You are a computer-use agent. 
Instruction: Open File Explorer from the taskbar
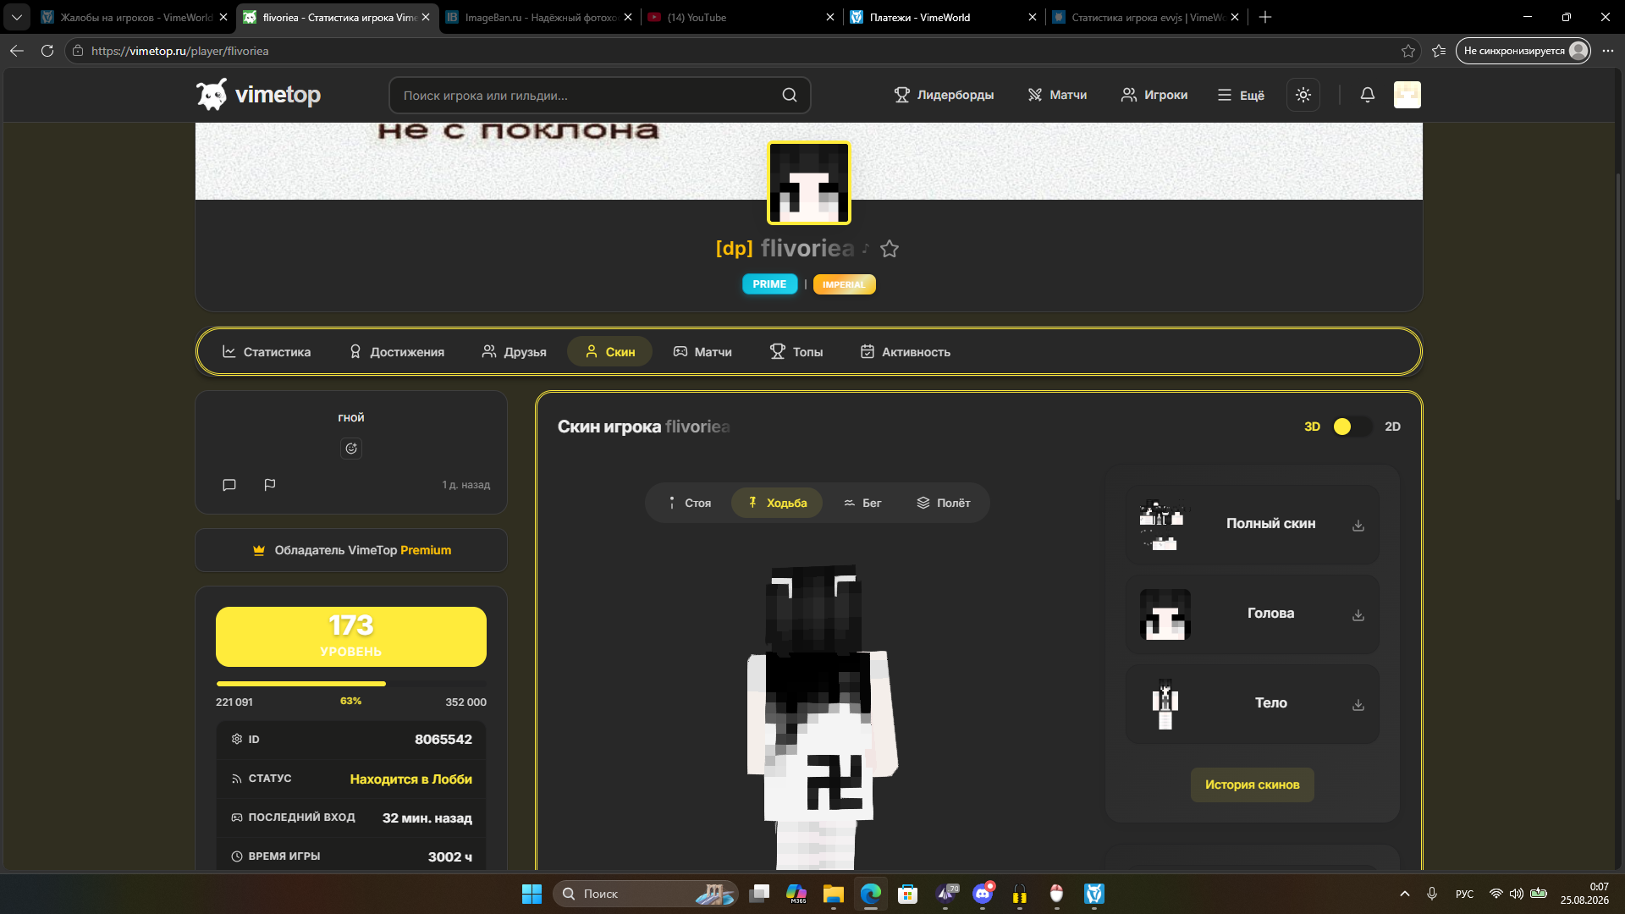tap(834, 894)
